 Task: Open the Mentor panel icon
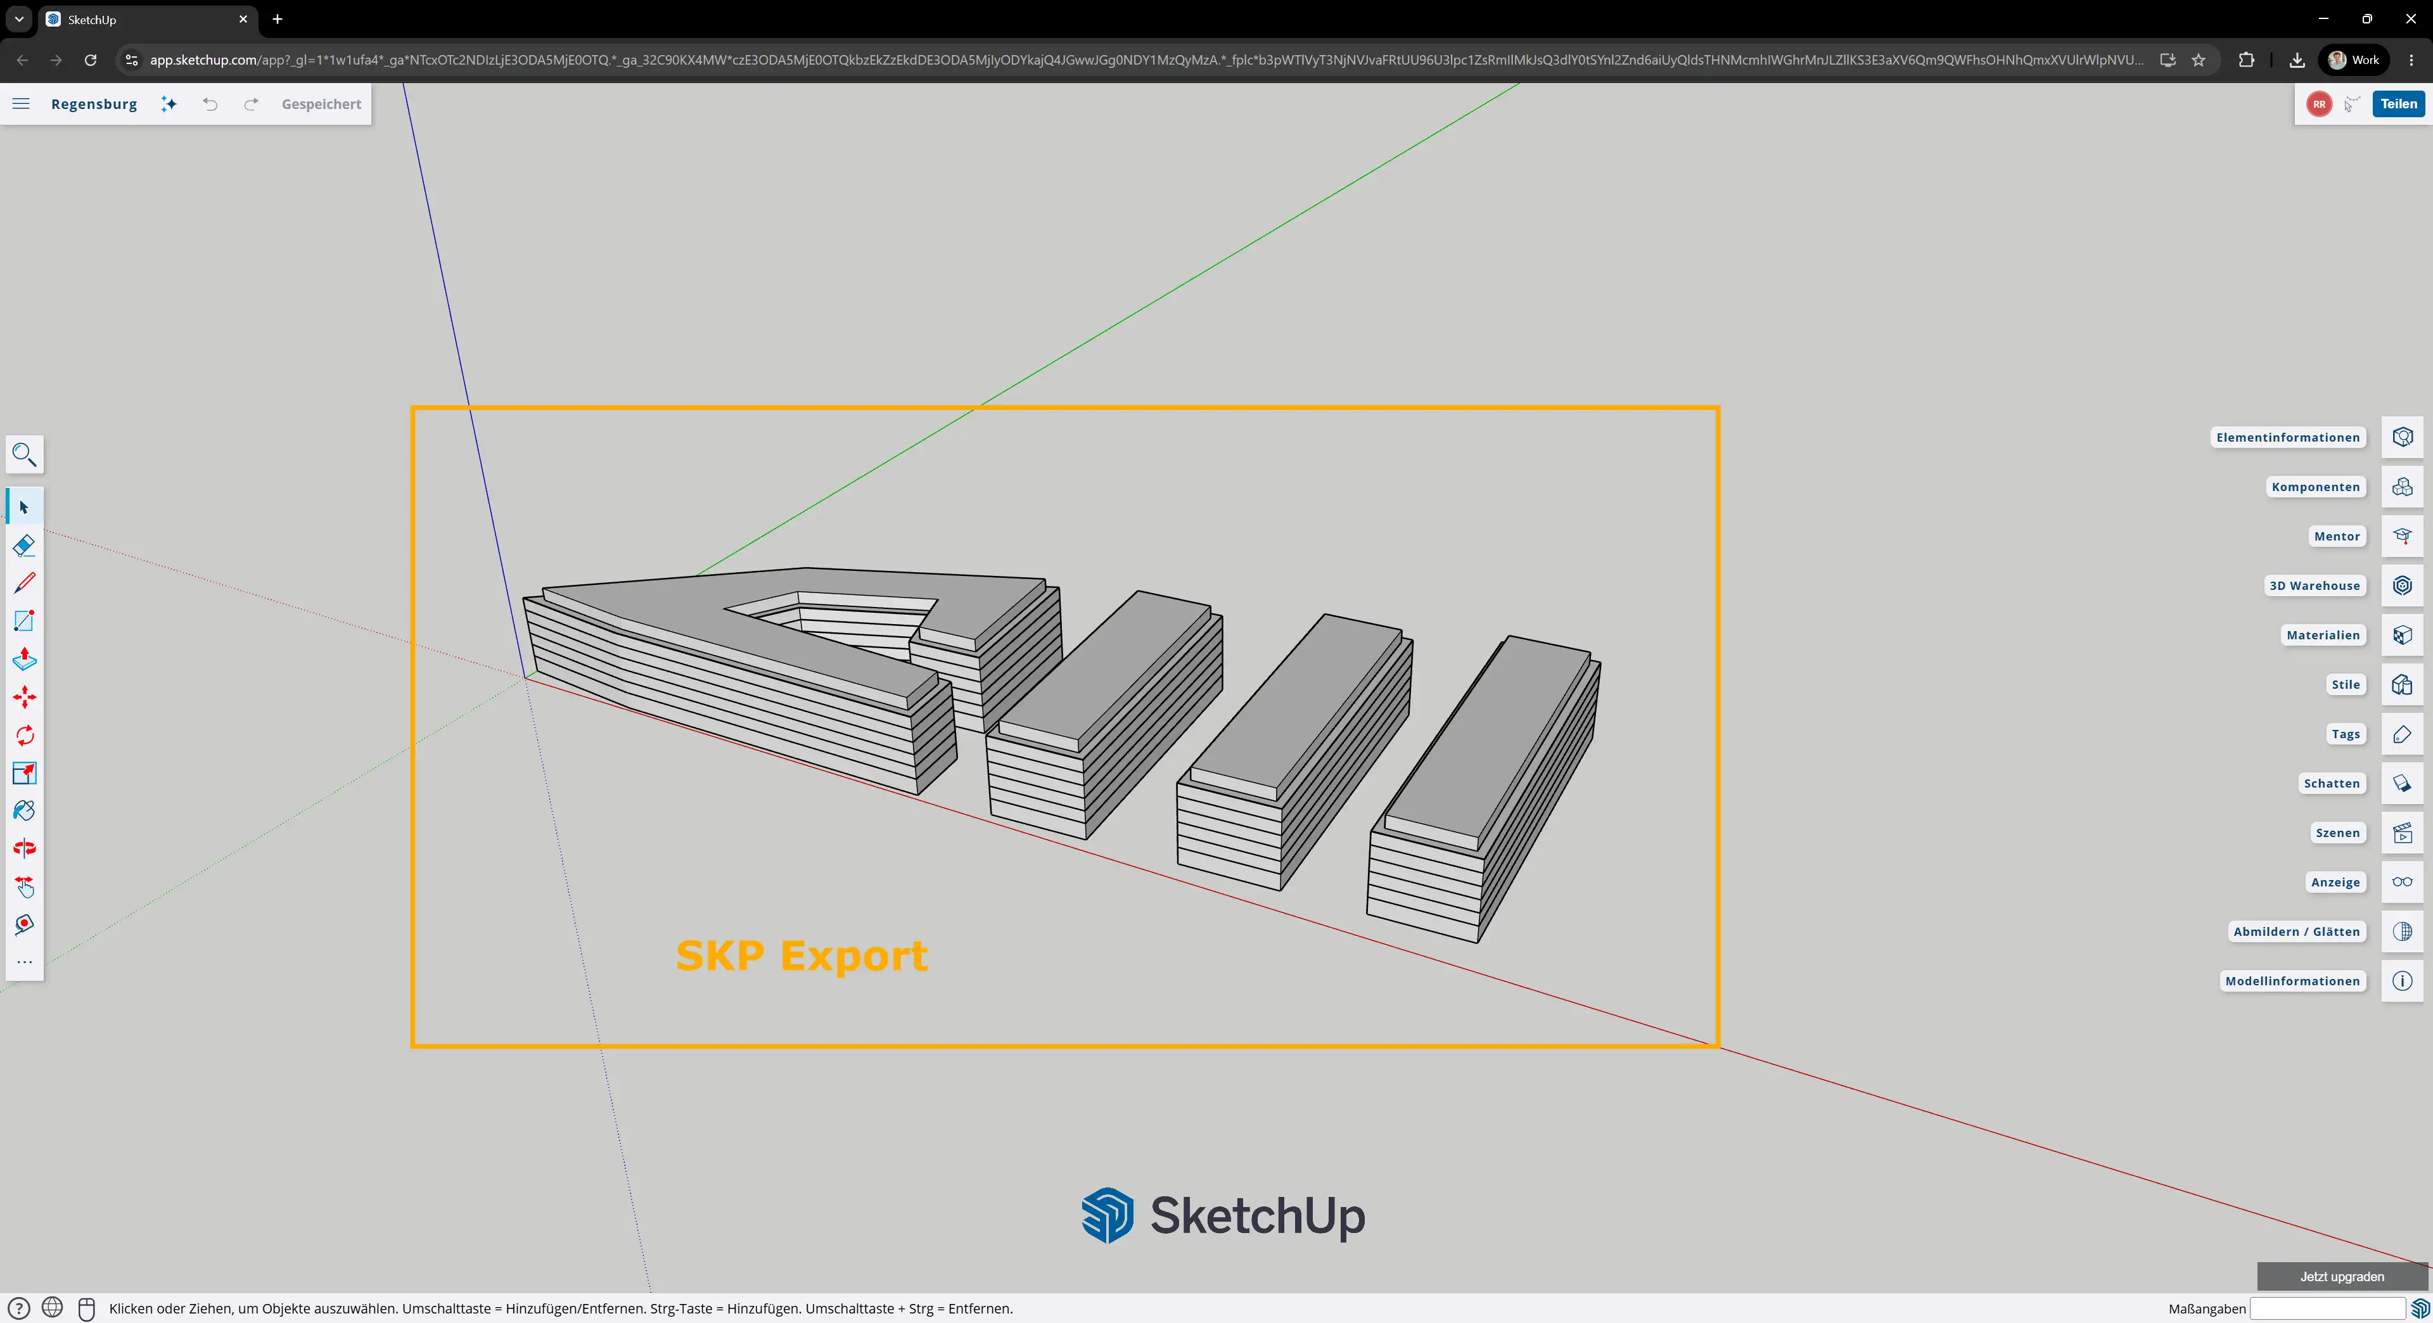point(2403,537)
